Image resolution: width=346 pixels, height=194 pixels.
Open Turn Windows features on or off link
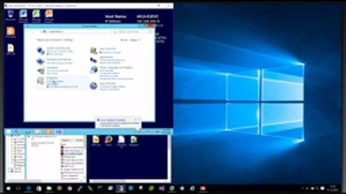[x=64, y=87]
